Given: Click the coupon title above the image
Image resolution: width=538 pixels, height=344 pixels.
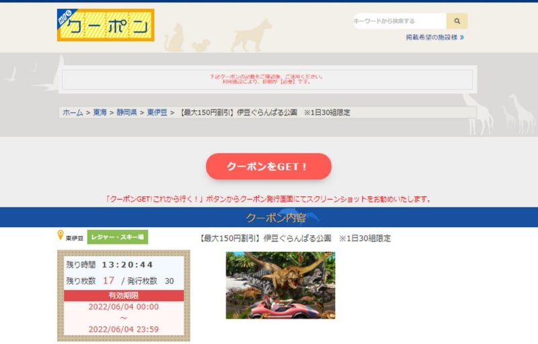Looking at the screenshot, I should click(295, 239).
